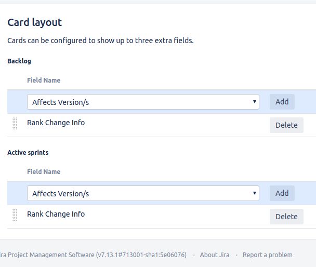Click Add in the Active sprints section
This screenshot has width=316, height=267.
coord(282,193)
